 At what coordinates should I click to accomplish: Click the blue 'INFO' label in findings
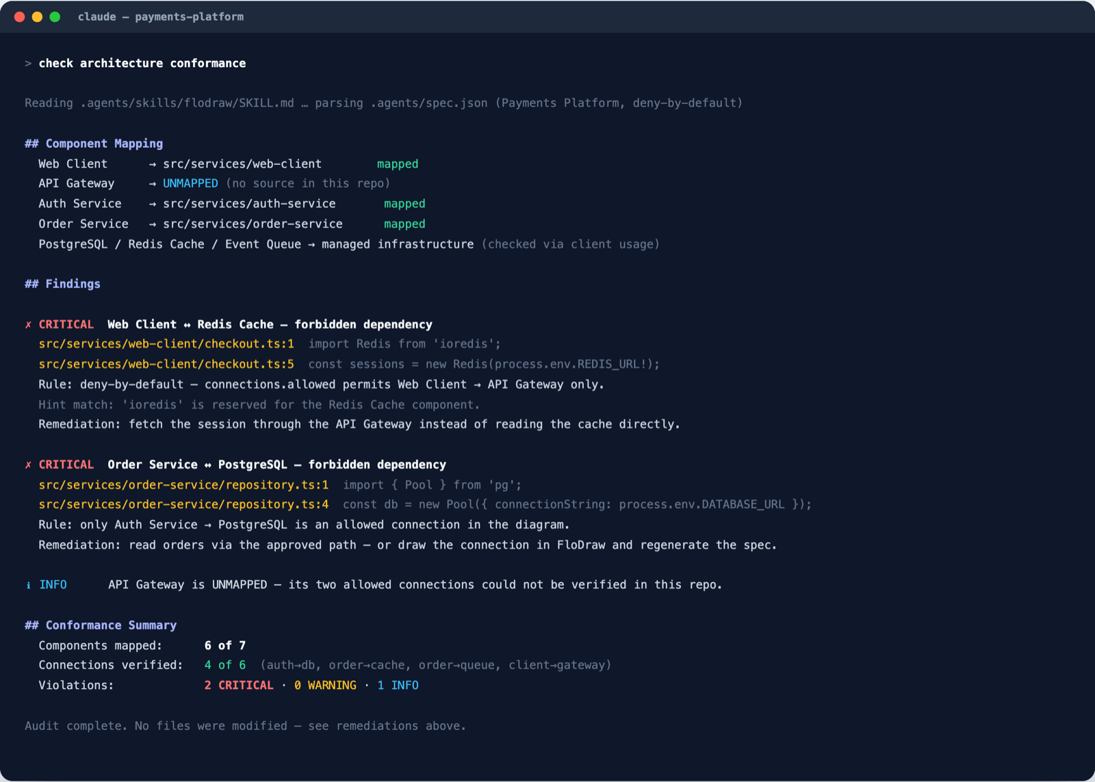[53, 585]
